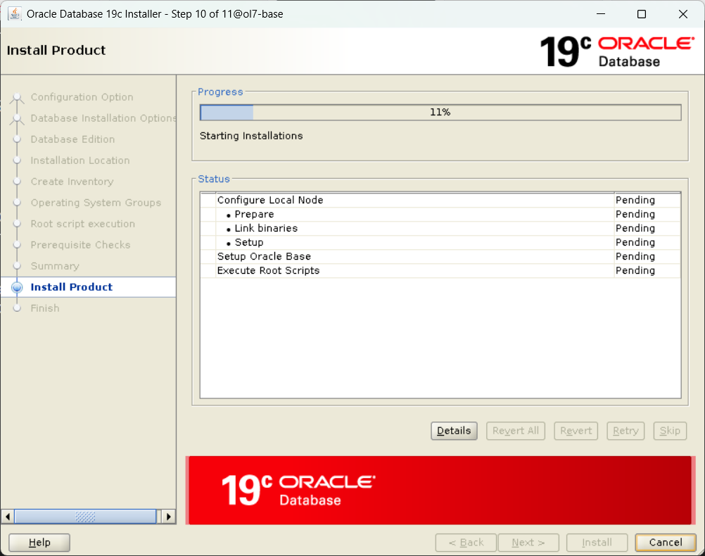This screenshot has width=705, height=556.
Task: Click the sidebar horizontal scrollbar thumb
Action: click(85, 517)
